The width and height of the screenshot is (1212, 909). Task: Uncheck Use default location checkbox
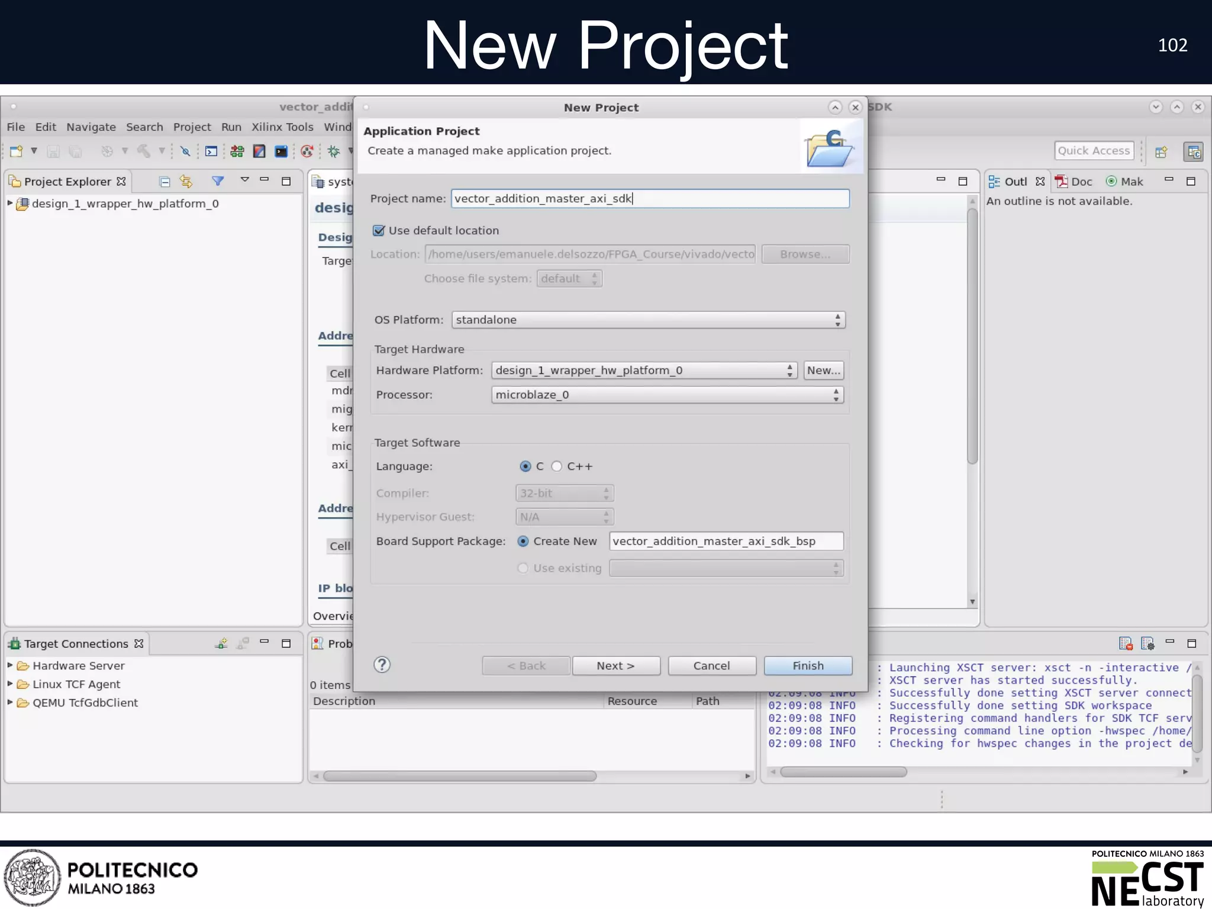(379, 231)
